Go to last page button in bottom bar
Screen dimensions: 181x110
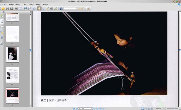pyautogui.click(x=97, y=108)
